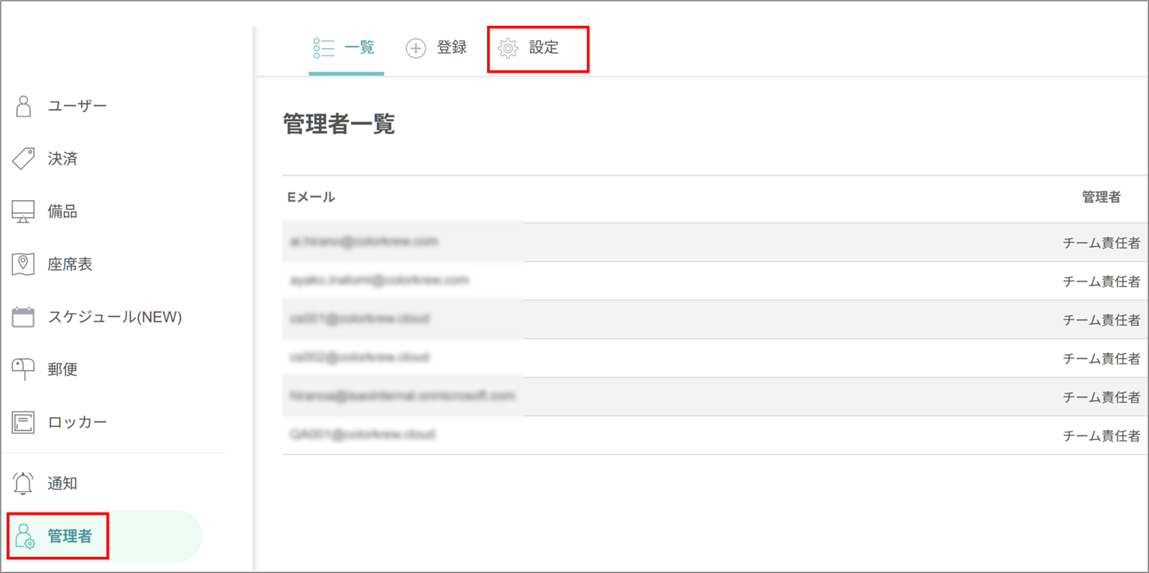Click the Eメール column header
Screen dimensions: 1149x573
click(310, 197)
